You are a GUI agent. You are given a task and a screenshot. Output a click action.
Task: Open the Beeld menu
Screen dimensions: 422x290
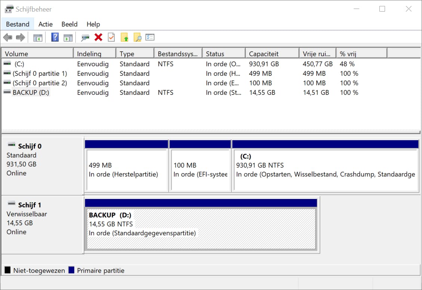(x=69, y=24)
